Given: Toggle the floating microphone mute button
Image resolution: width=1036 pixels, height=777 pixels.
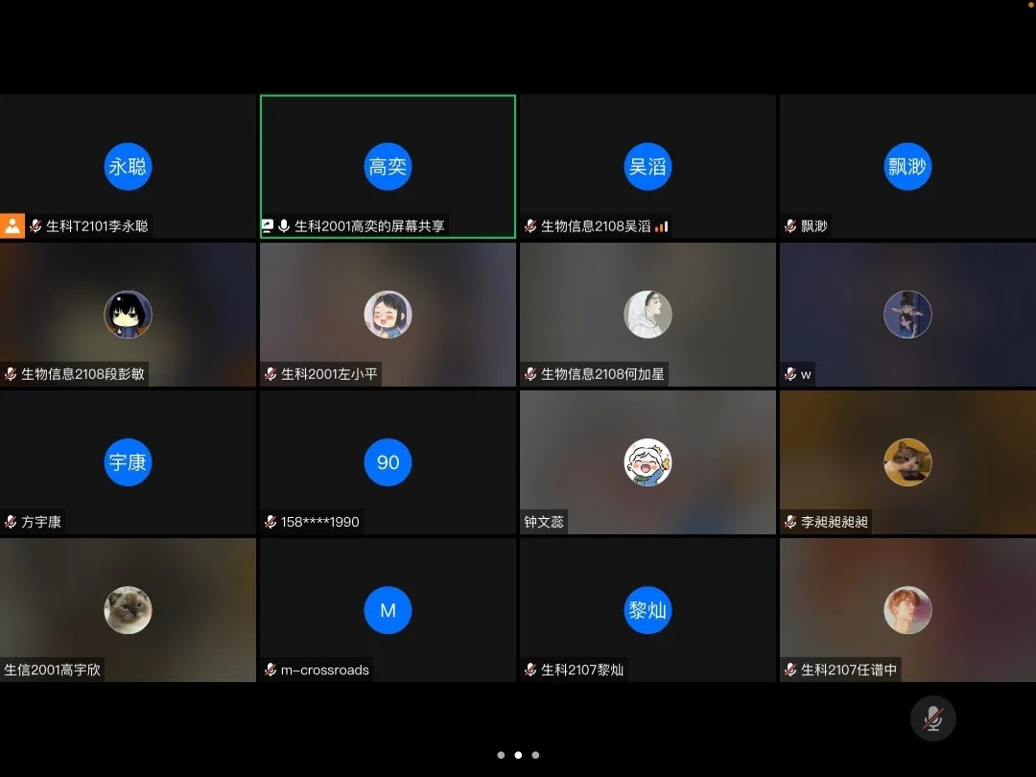Looking at the screenshot, I should coord(932,718).
